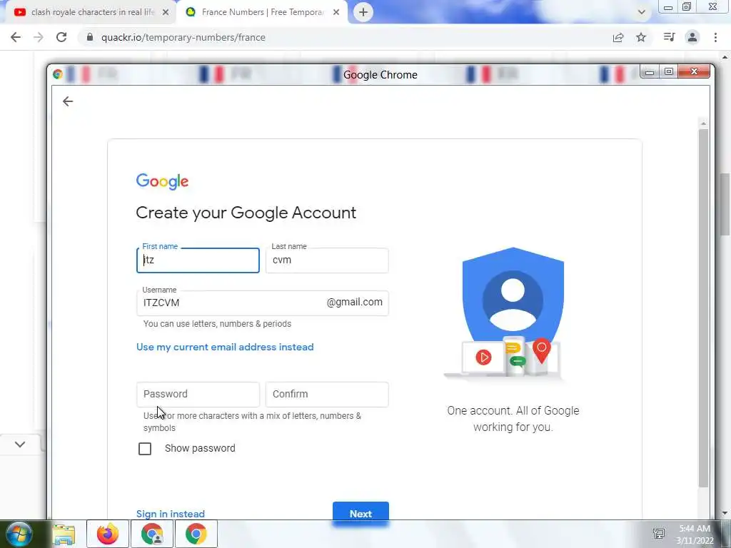The height and width of the screenshot is (548, 731).
Task: Click the Google logo in the form
Action: (162, 181)
